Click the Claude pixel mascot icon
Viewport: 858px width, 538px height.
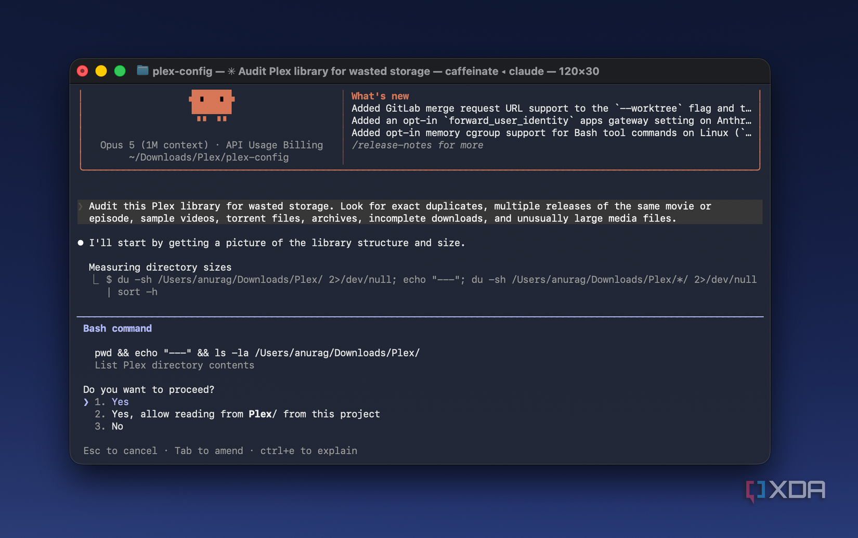212,106
